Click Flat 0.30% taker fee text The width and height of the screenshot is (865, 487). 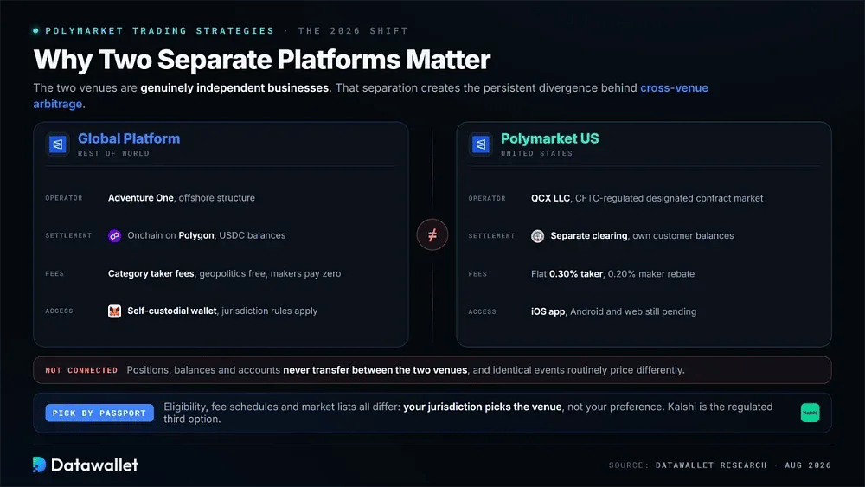[567, 274]
